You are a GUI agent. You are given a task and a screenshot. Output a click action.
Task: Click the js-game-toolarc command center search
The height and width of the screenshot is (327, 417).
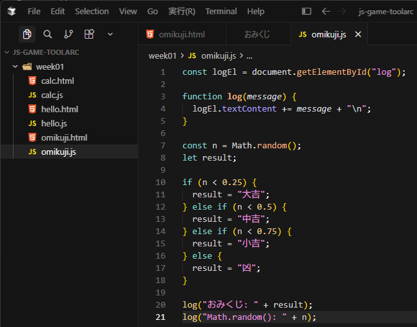[385, 12]
